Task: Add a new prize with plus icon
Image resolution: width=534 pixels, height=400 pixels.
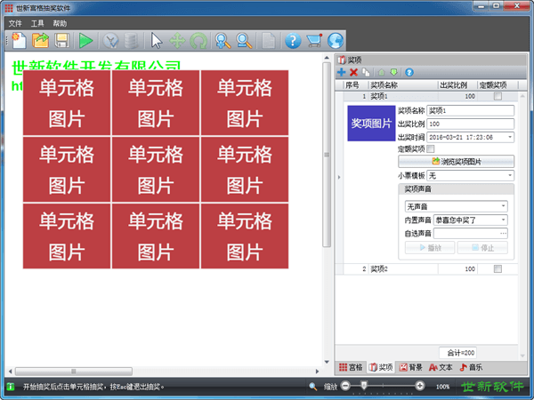Action: [342, 72]
